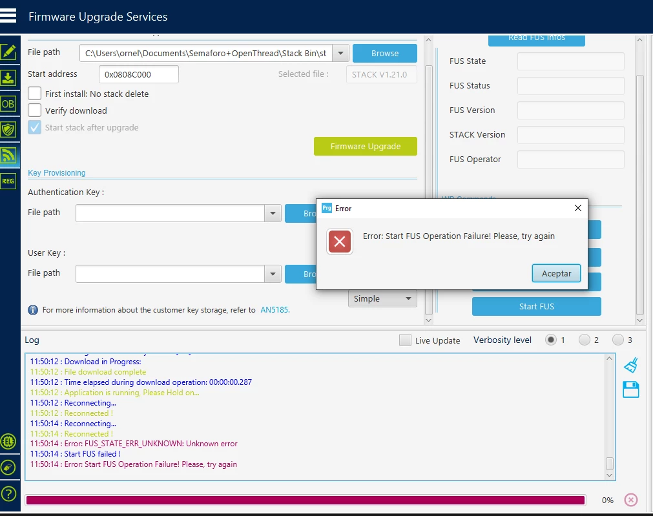Screen dimensions: 653x516
Task: Click log line 'FUS_STATE_ERR_UNKNOWN: Unknown error'
Action: pyautogui.click(x=134, y=444)
